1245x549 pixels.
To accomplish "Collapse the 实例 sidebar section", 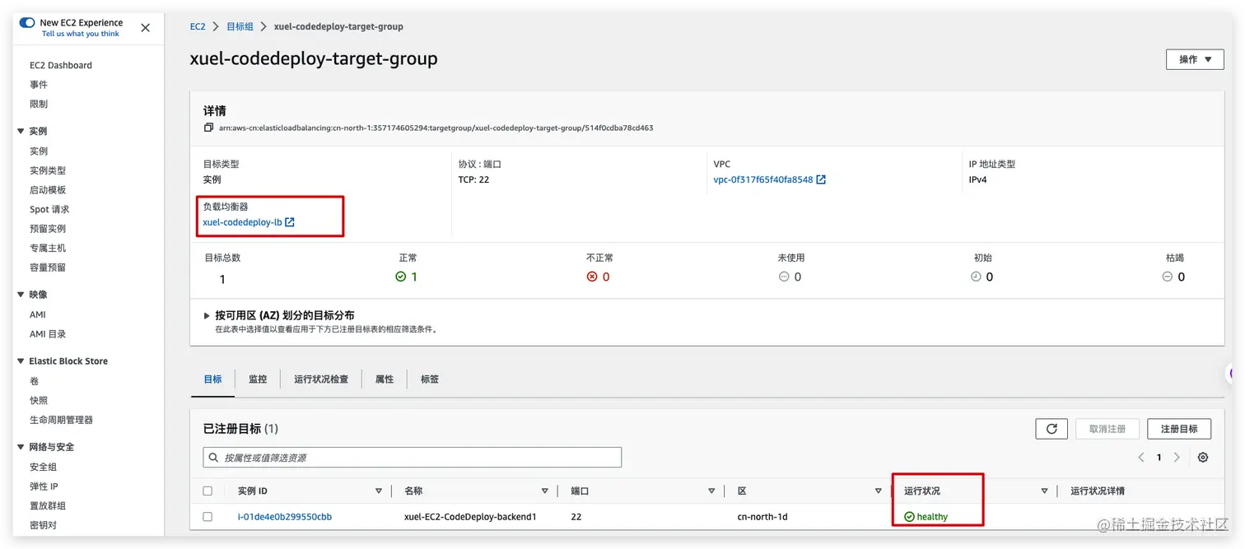I will [21, 132].
